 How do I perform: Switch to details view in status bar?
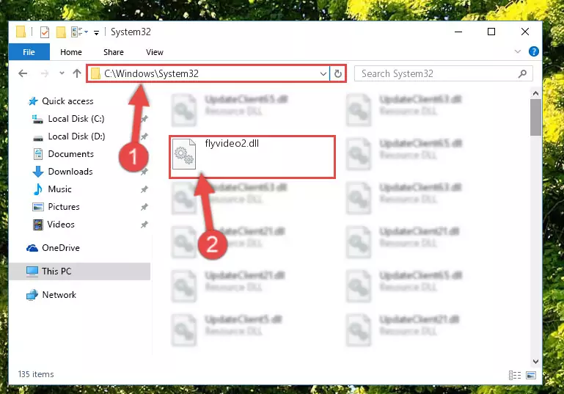pos(515,375)
